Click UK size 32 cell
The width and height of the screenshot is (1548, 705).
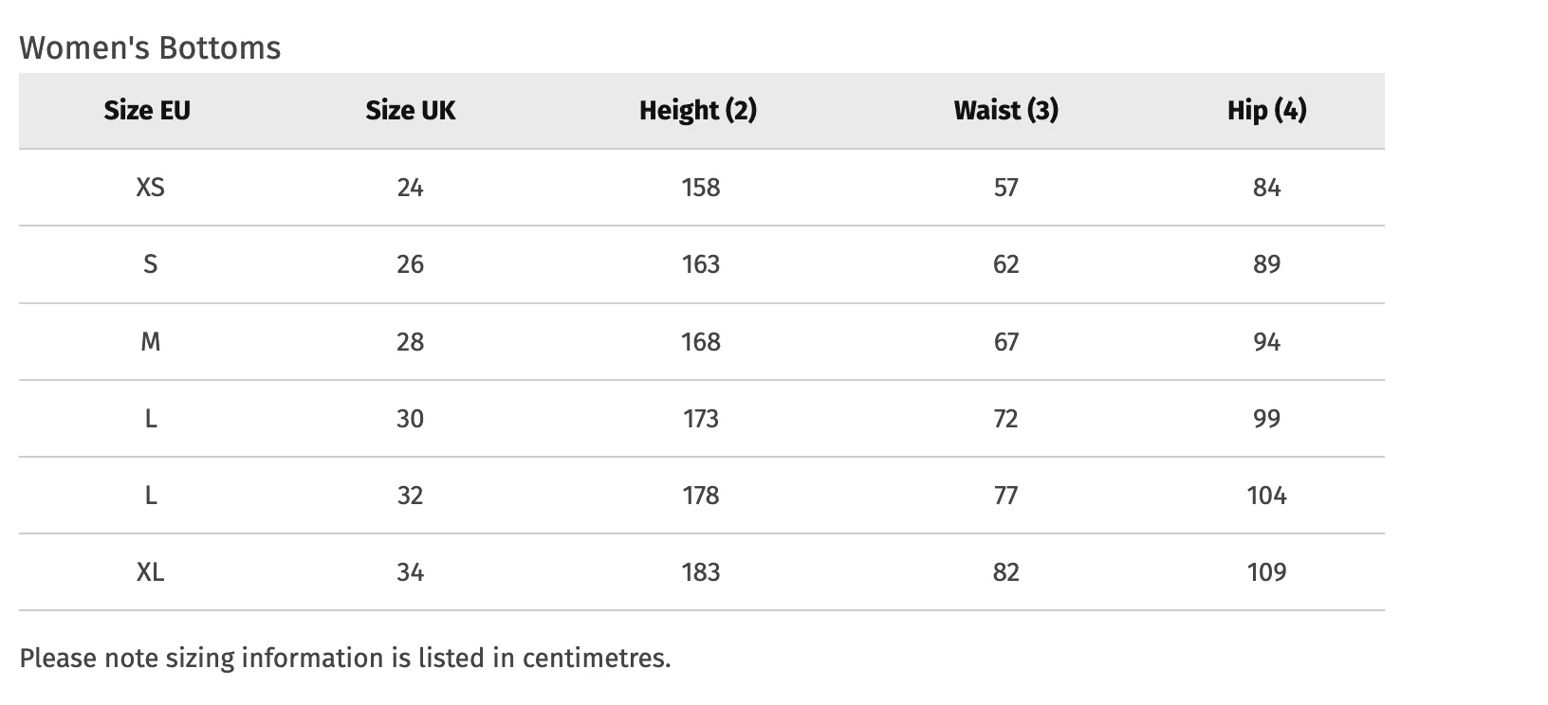click(x=410, y=496)
